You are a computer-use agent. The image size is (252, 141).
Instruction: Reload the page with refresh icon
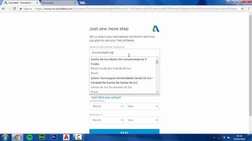(x=15, y=9)
